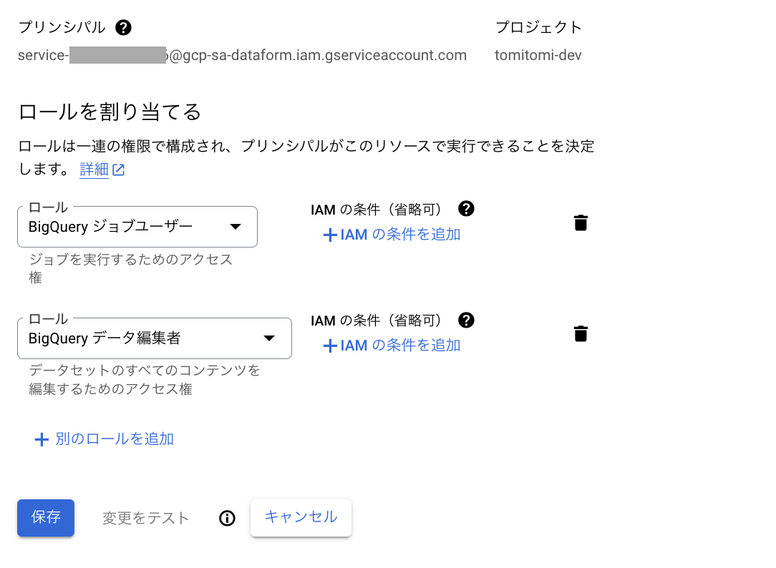Open help for first IAM の条件（省略可）
The image size is (776, 568).
[x=466, y=209]
